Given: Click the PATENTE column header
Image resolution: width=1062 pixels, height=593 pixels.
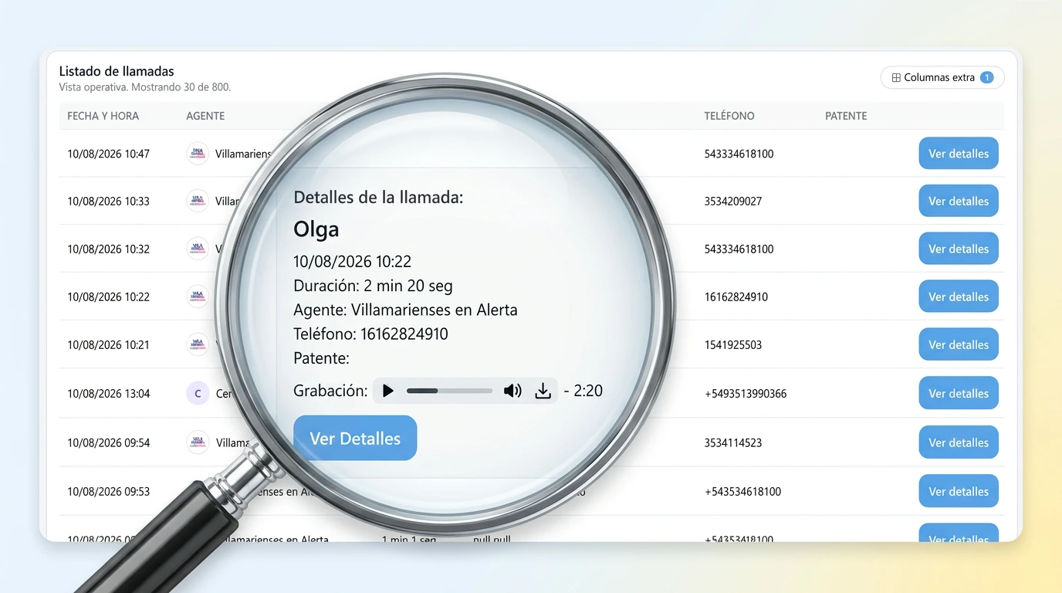Looking at the screenshot, I should coord(846,116).
